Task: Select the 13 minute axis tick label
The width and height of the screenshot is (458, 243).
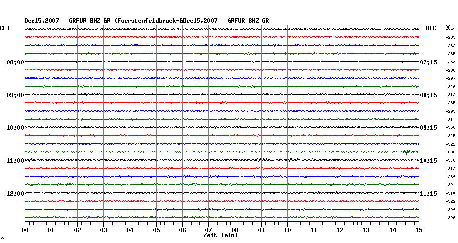Action: [366, 230]
